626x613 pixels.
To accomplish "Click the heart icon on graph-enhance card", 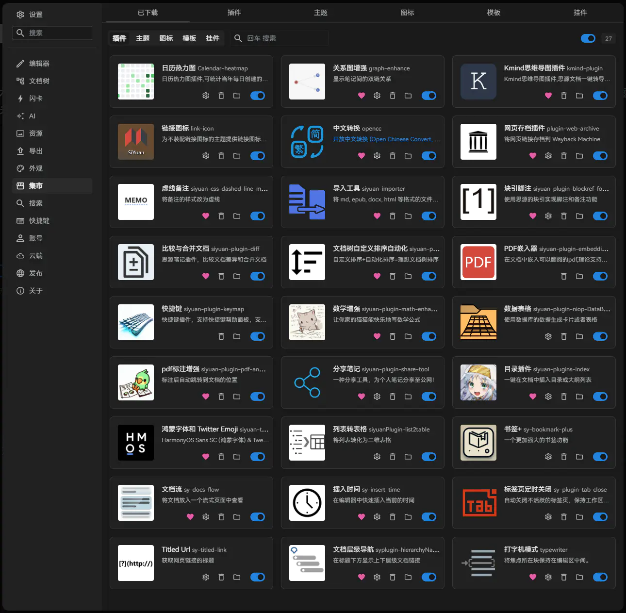I will (x=362, y=96).
